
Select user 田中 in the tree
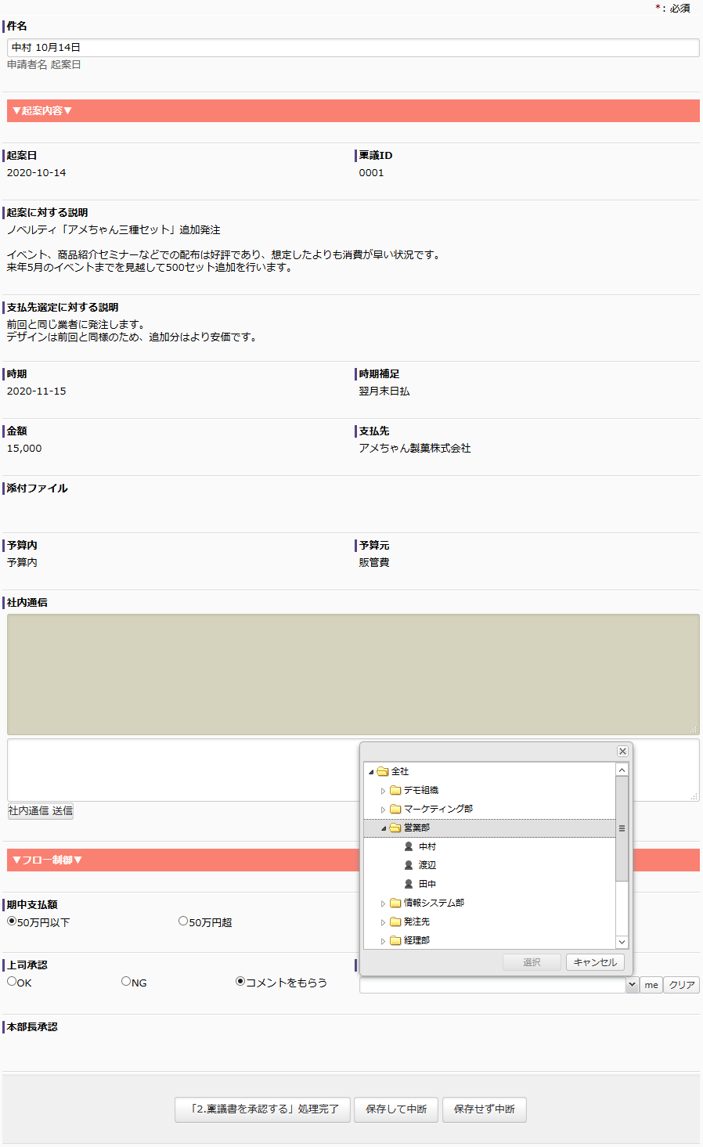427,884
